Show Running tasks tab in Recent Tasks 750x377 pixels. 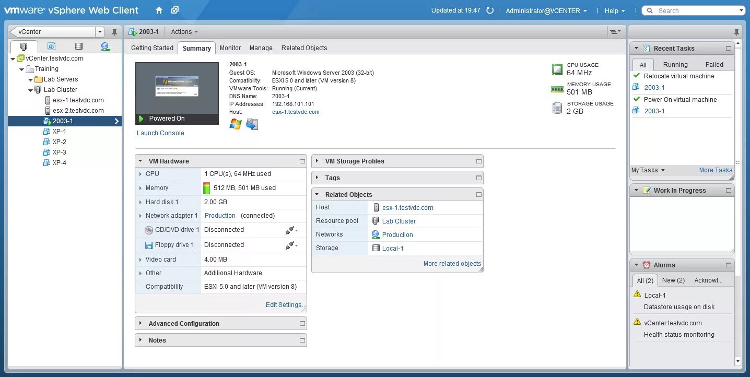(x=675, y=65)
